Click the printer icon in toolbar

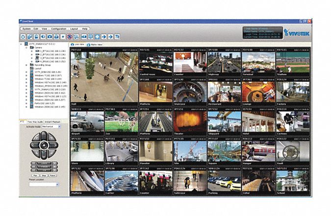(56, 36)
